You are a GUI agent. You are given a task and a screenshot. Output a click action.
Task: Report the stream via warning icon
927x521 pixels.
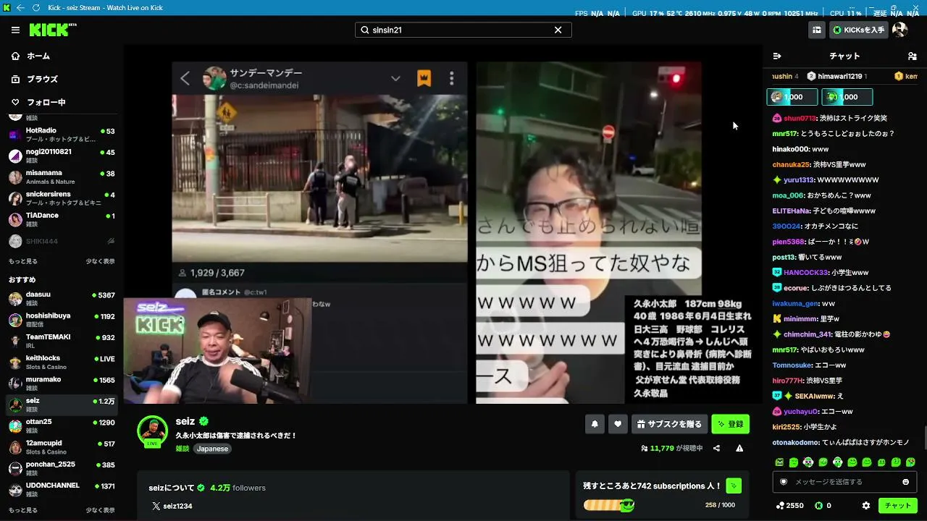739,449
